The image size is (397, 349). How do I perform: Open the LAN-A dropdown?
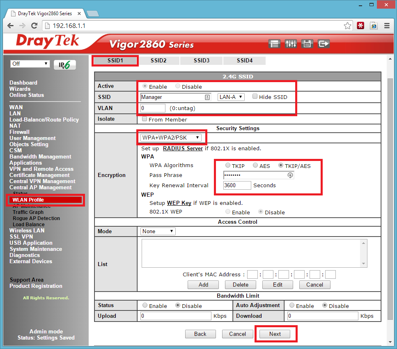click(x=231, y=97)
